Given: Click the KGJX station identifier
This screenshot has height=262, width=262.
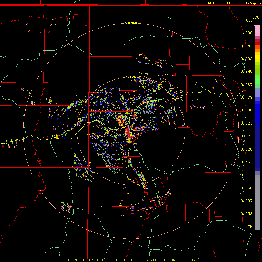Looking at the screenshot, I should pyautogui.click(x=152, y=260).
